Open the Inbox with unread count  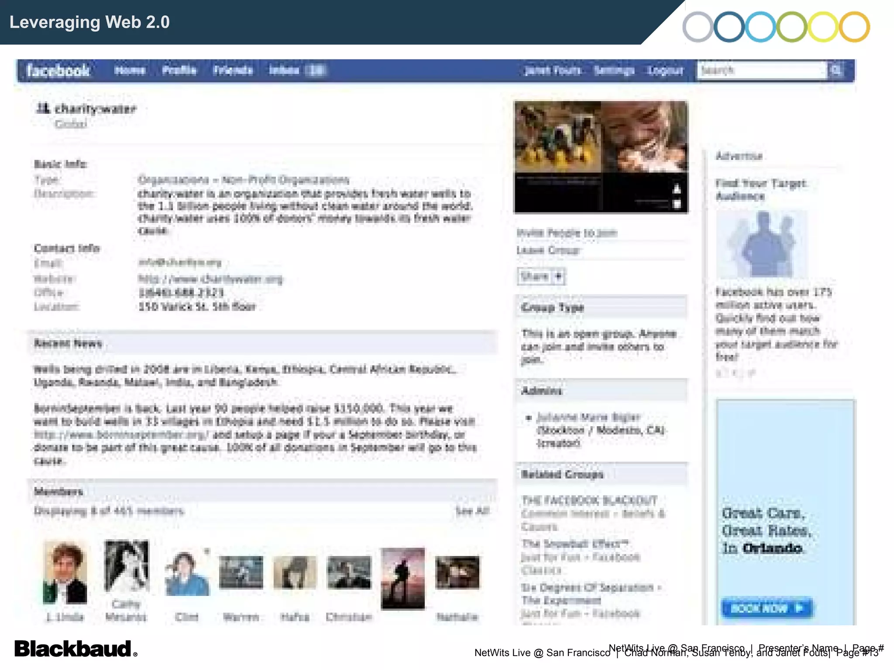coord(297,70)
